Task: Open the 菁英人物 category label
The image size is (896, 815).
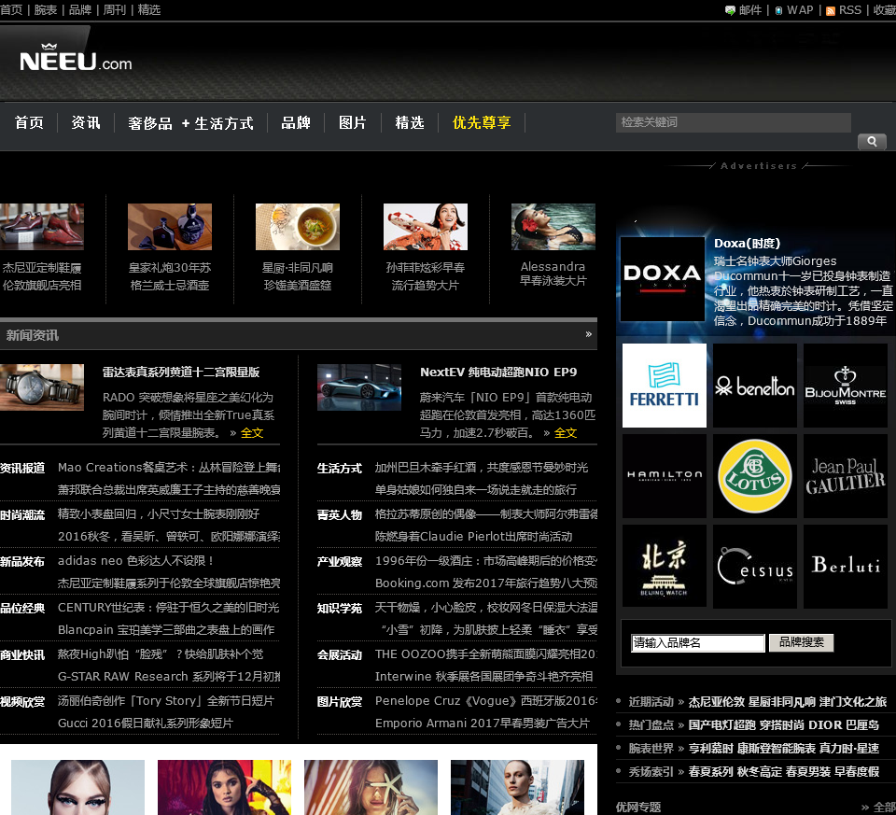Action: coord(340,515)
